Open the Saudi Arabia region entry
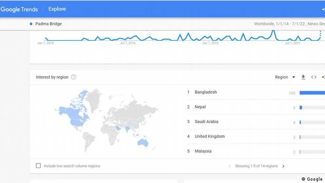The width and height of the screenshot is (325, 183). (206, 122)
